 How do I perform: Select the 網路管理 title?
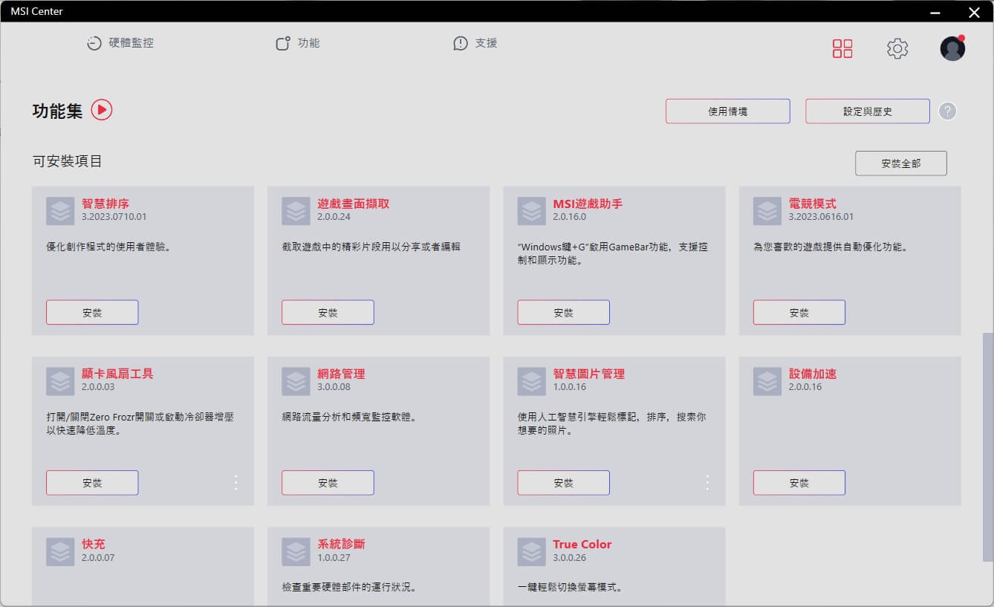(x=341, y=374)
